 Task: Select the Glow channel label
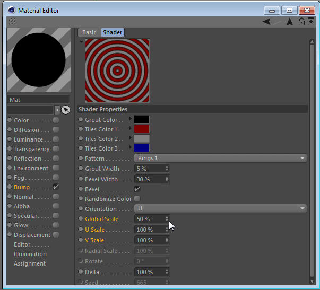point(21,225)
